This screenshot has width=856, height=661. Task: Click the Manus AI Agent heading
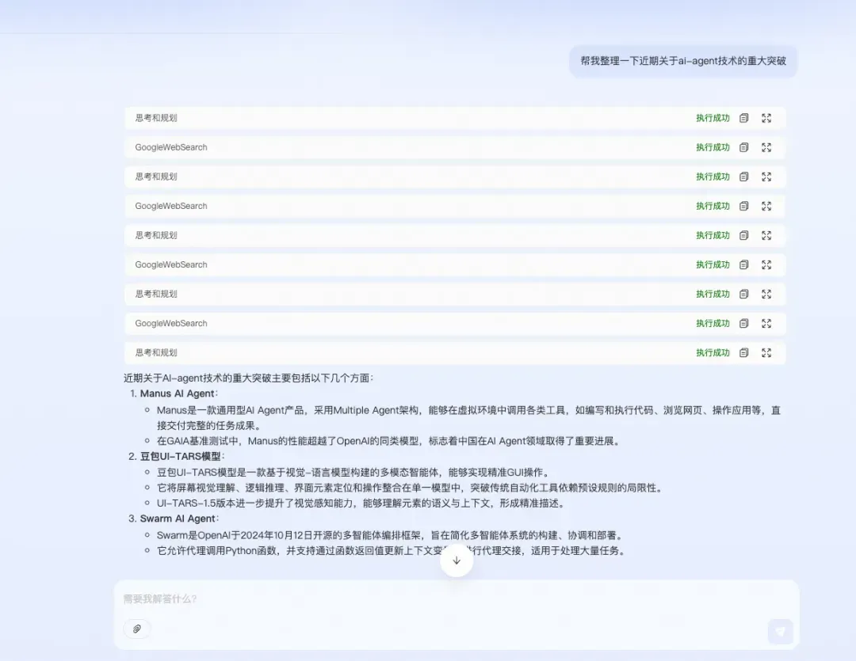pyautogui.click(x=178, y=393)
